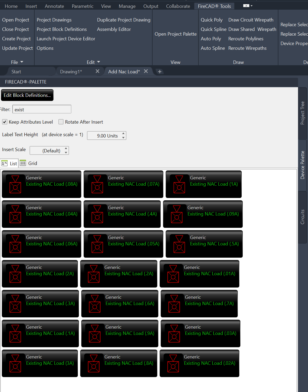Open the Parametric ribbon tab
The image size is (308, 392).
(83, 6)
